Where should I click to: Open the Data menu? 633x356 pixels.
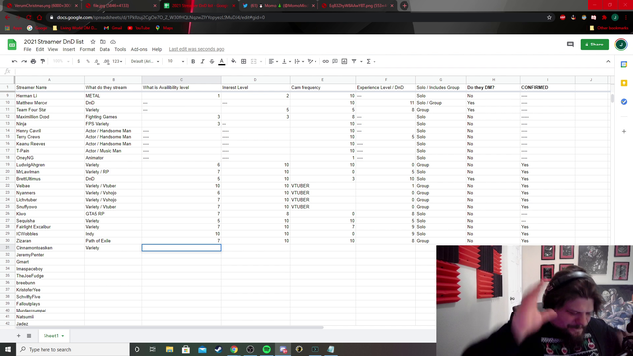(105, 49)
